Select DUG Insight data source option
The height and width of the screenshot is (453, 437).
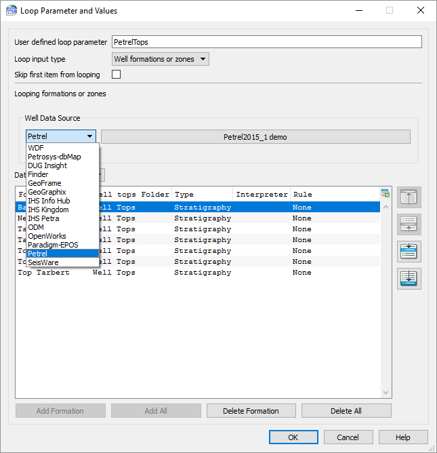tap(47, 165)
